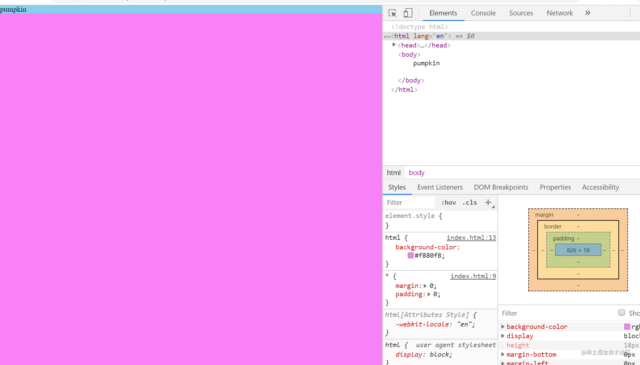Image resolution: width=640 pixels, height=365 pixels.
Task: Click the background-color property name in html rule
Action: [x=426, y=247]
